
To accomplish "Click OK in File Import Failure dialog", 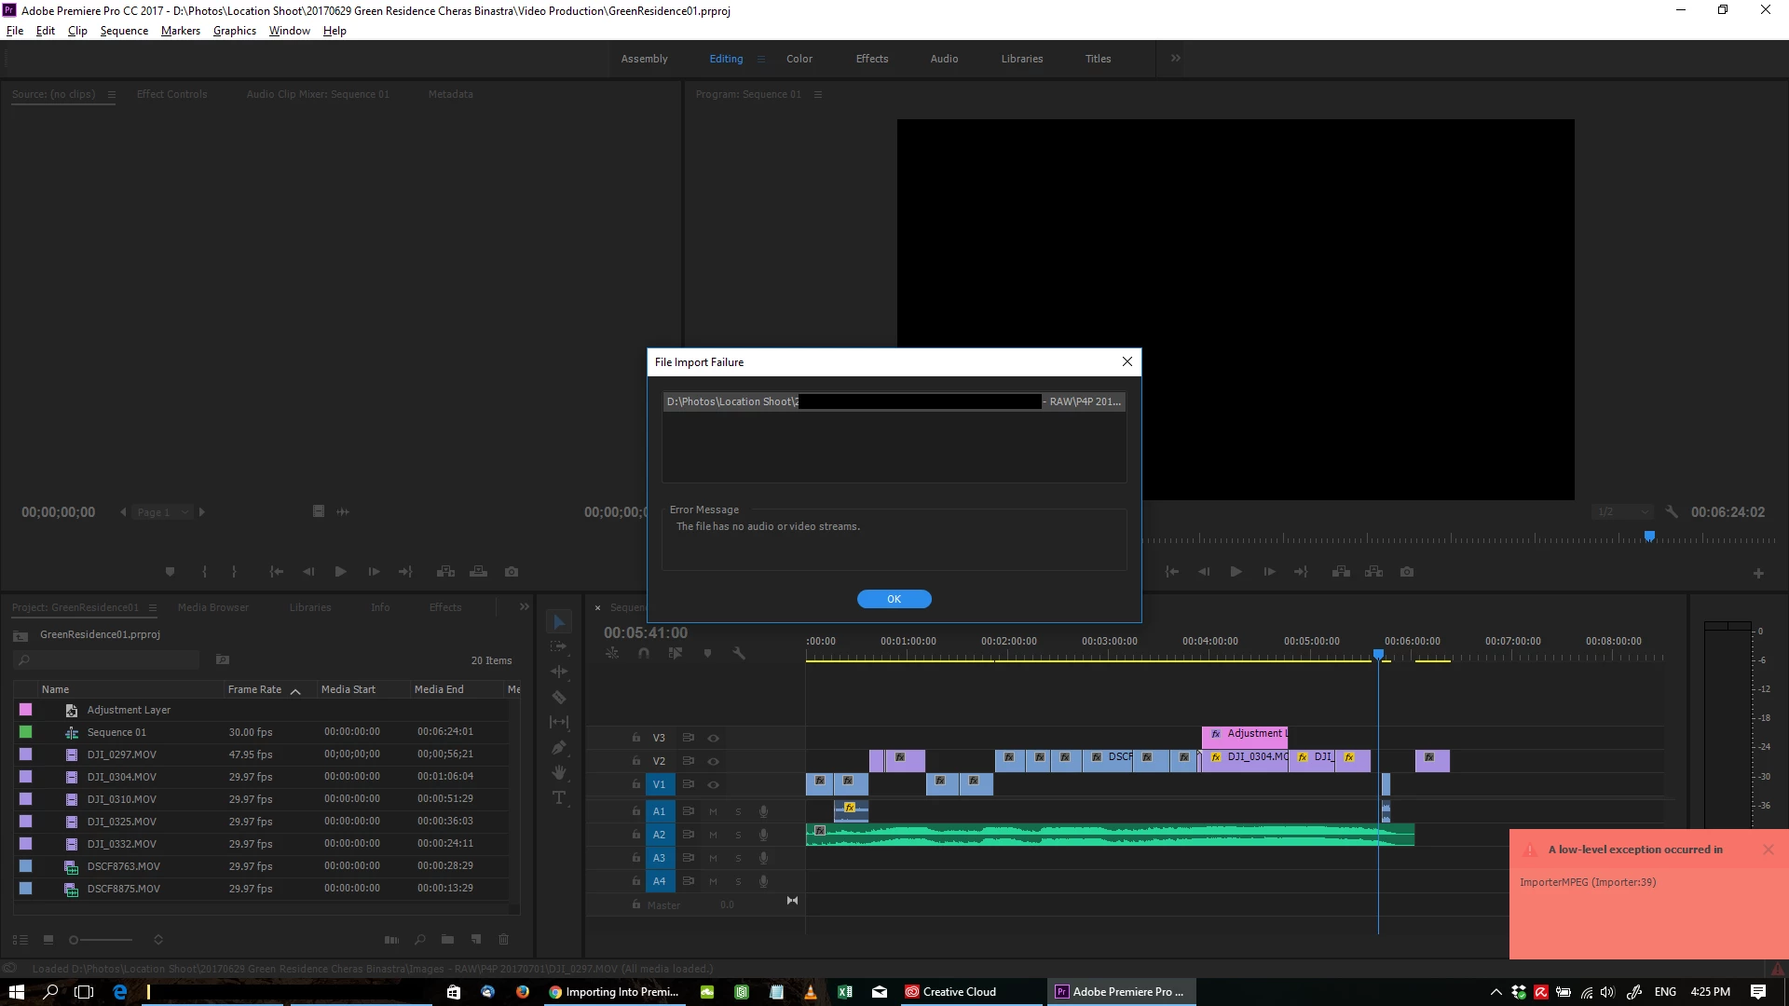I will point(894,599).
